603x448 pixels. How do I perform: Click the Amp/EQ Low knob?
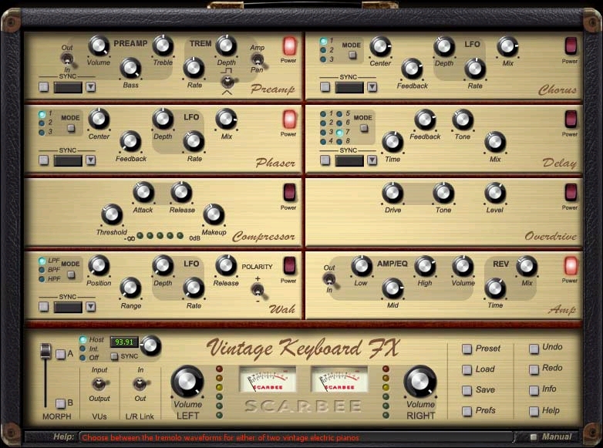(361, 266)
